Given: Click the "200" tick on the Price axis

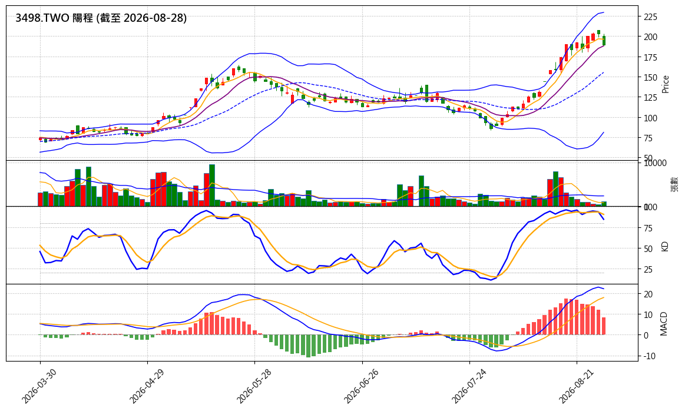Looking at the screenshot, I should [650, 37].
